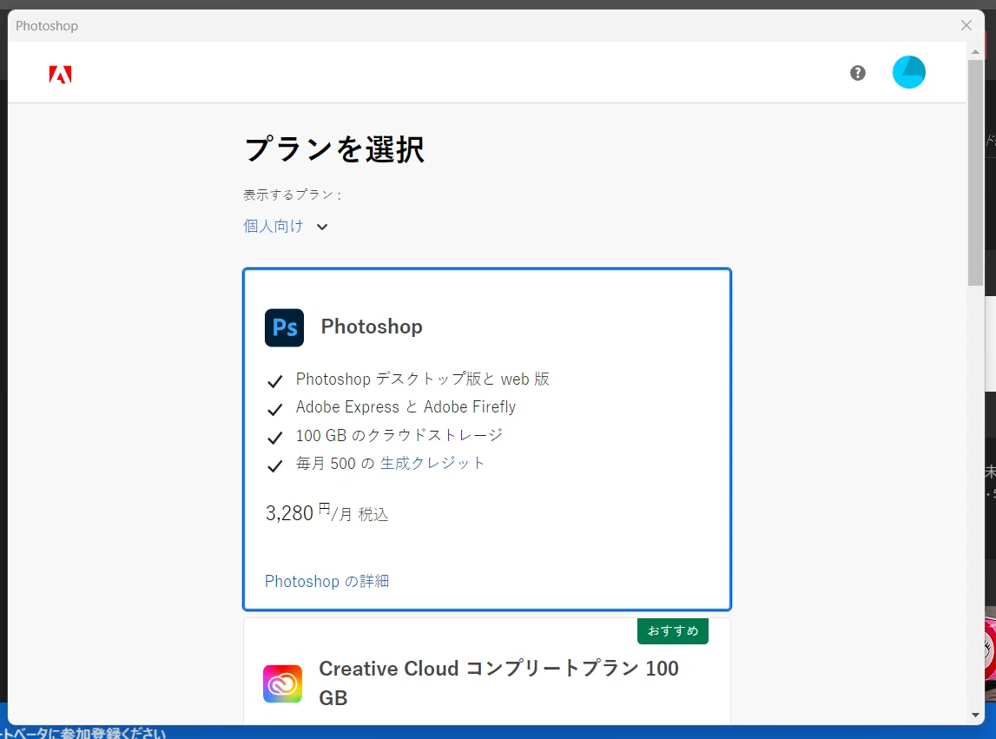Click the chevron next to 個人向け
The height and width of the screenshot is (739, 996).
(x=322, y=227)
